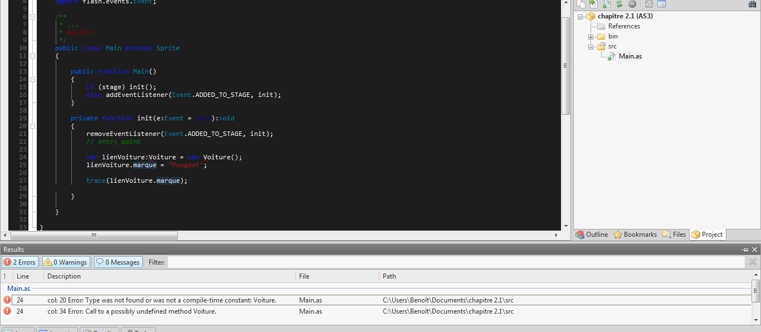Toggle the 2 Errors filter

19,262
